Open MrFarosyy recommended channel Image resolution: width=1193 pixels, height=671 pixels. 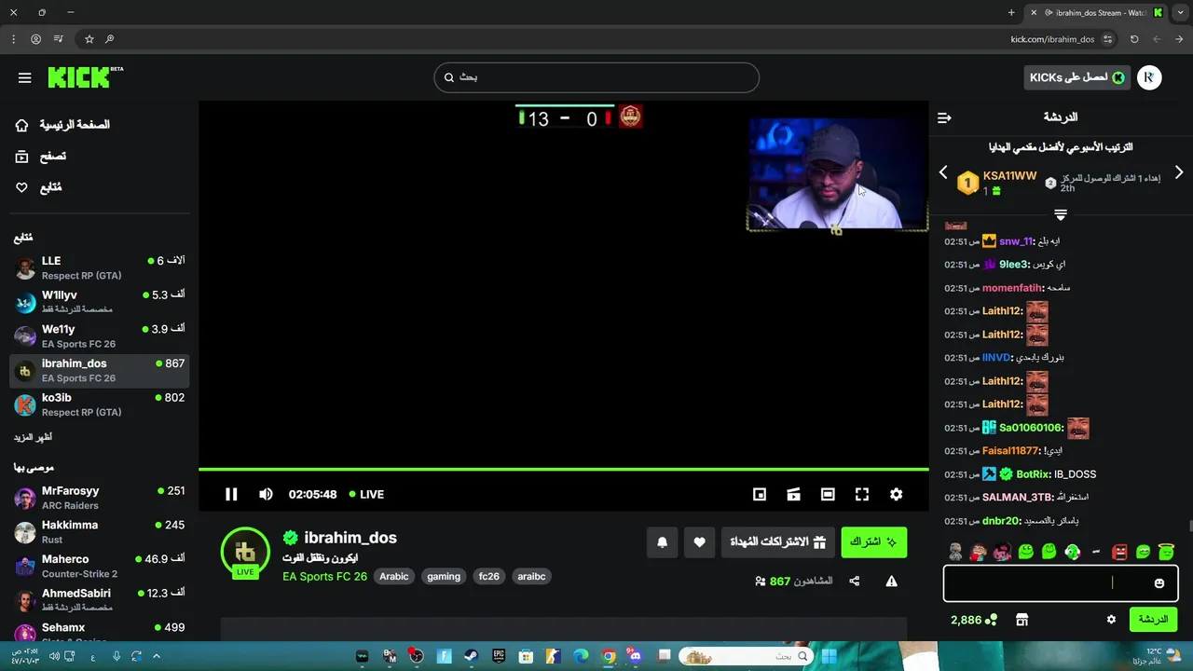(100, 498)
